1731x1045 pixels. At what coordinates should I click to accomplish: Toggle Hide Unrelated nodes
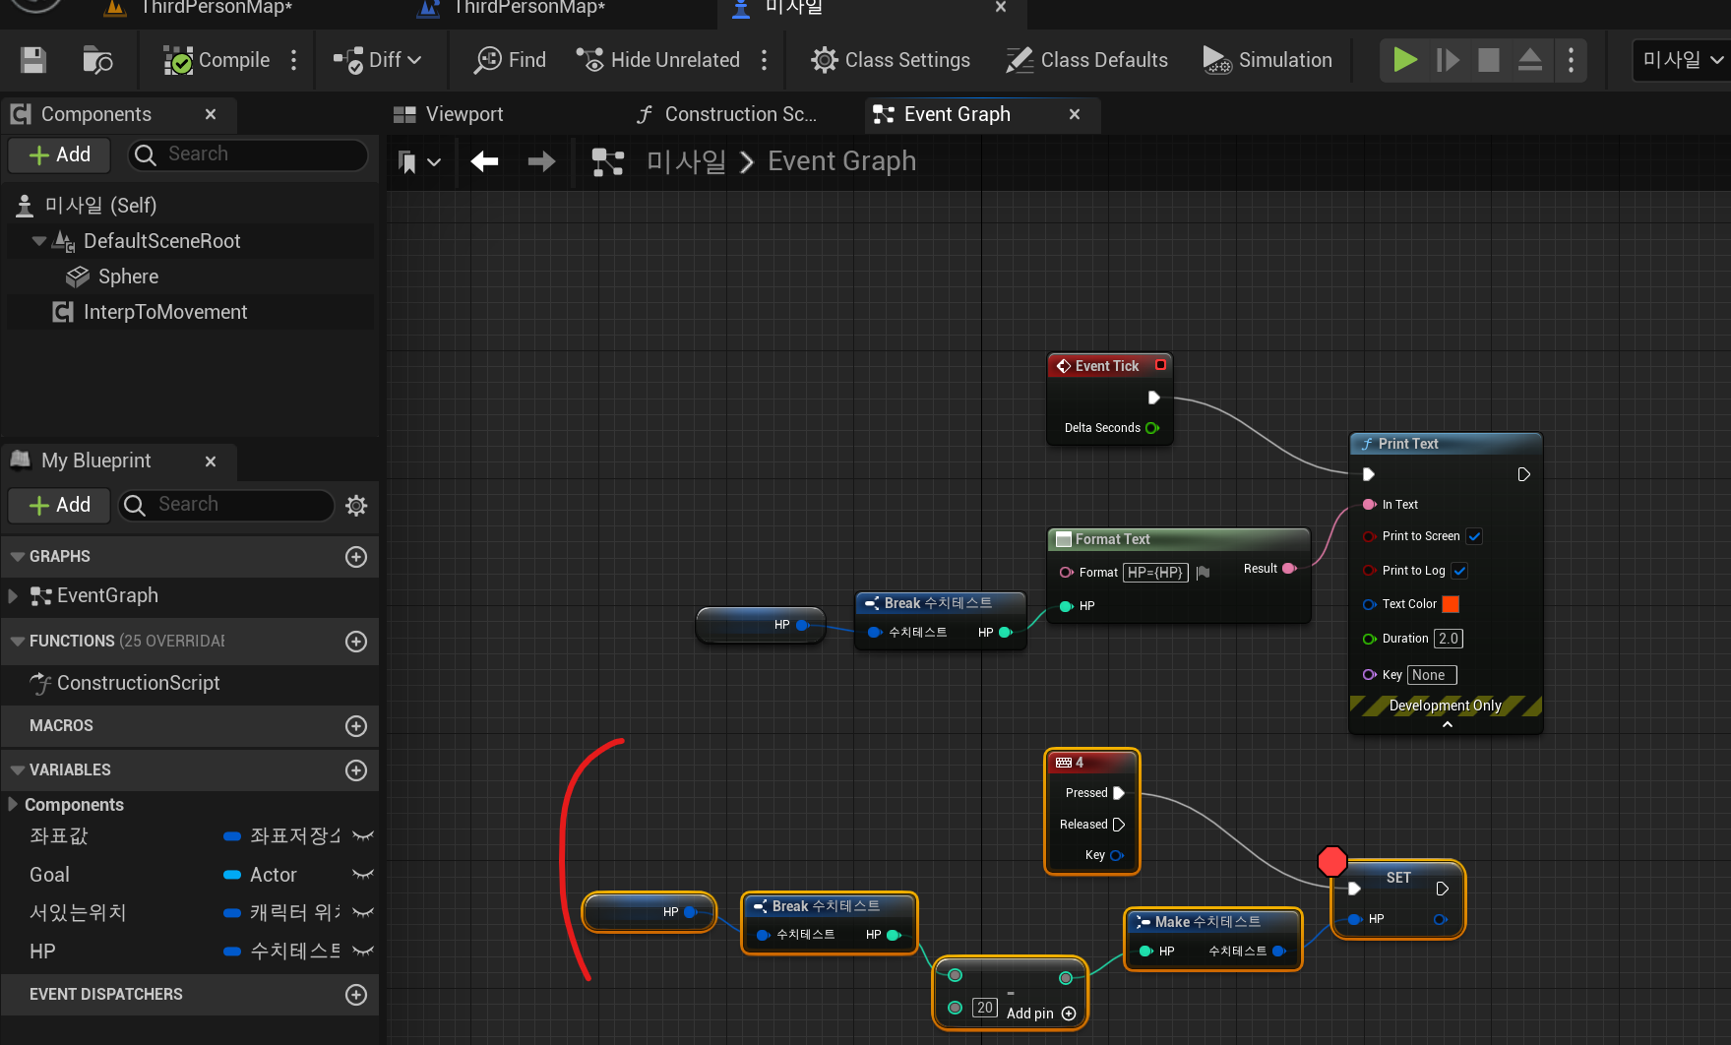click(x=658, y=60)
